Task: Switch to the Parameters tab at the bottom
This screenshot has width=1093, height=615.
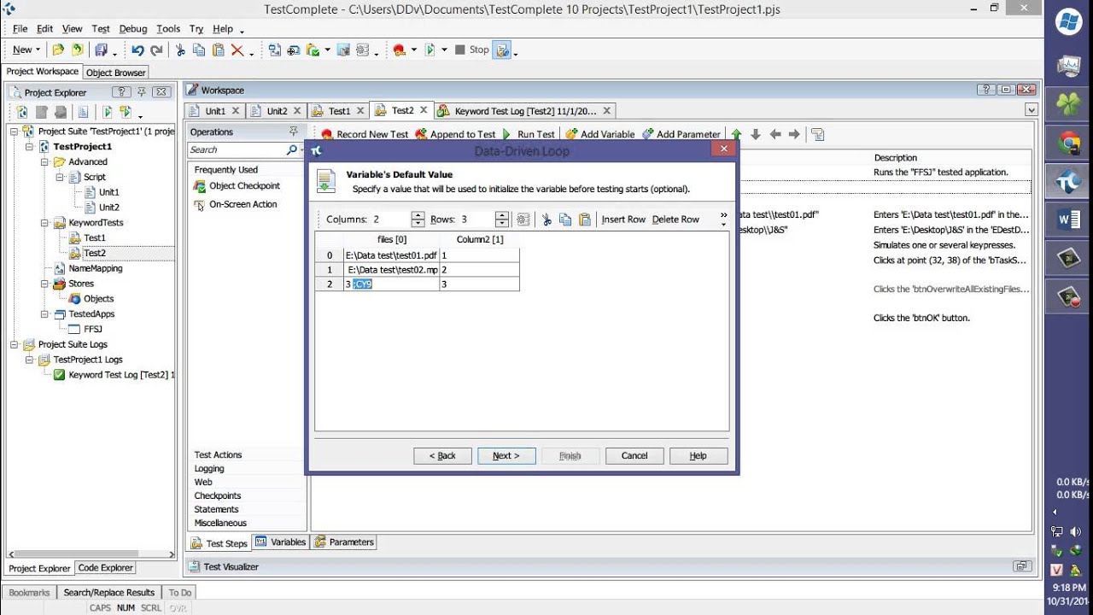Action: (344, 542)
